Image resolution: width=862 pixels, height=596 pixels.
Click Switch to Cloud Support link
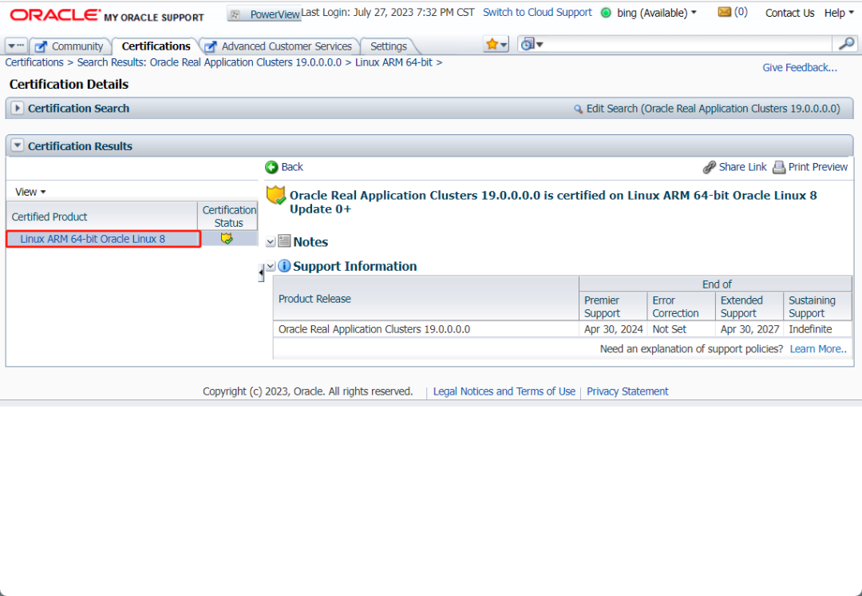pyautogui.click(x=537, y=12)
